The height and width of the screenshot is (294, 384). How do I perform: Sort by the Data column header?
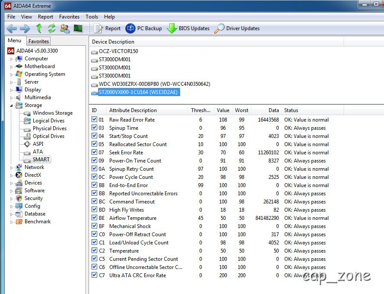[x=266, y=110]
